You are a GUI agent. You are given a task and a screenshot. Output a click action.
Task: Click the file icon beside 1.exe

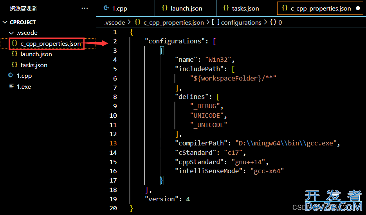11,86
